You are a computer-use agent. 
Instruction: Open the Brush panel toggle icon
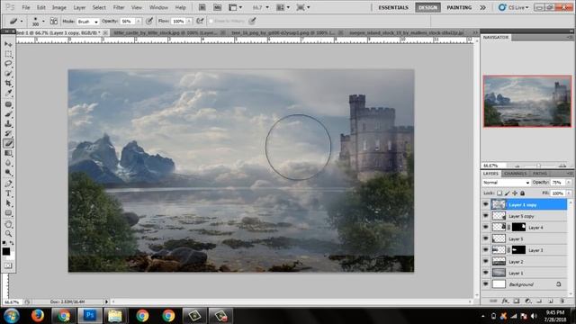54,22
